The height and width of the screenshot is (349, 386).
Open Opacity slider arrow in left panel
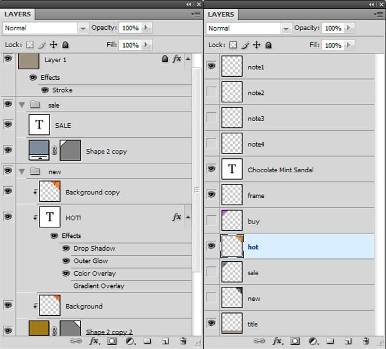tap(146, 28)
